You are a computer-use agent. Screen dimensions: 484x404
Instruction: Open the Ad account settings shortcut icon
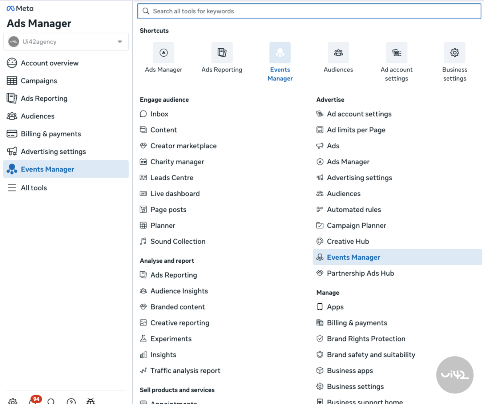(396, 53)
